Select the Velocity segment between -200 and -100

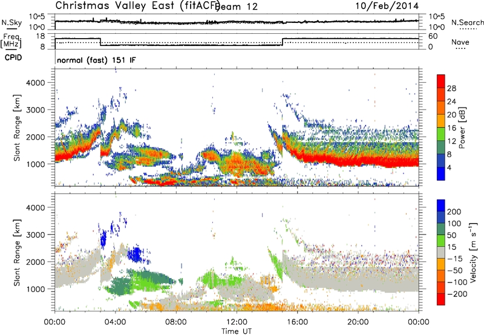tap(441, 287)
